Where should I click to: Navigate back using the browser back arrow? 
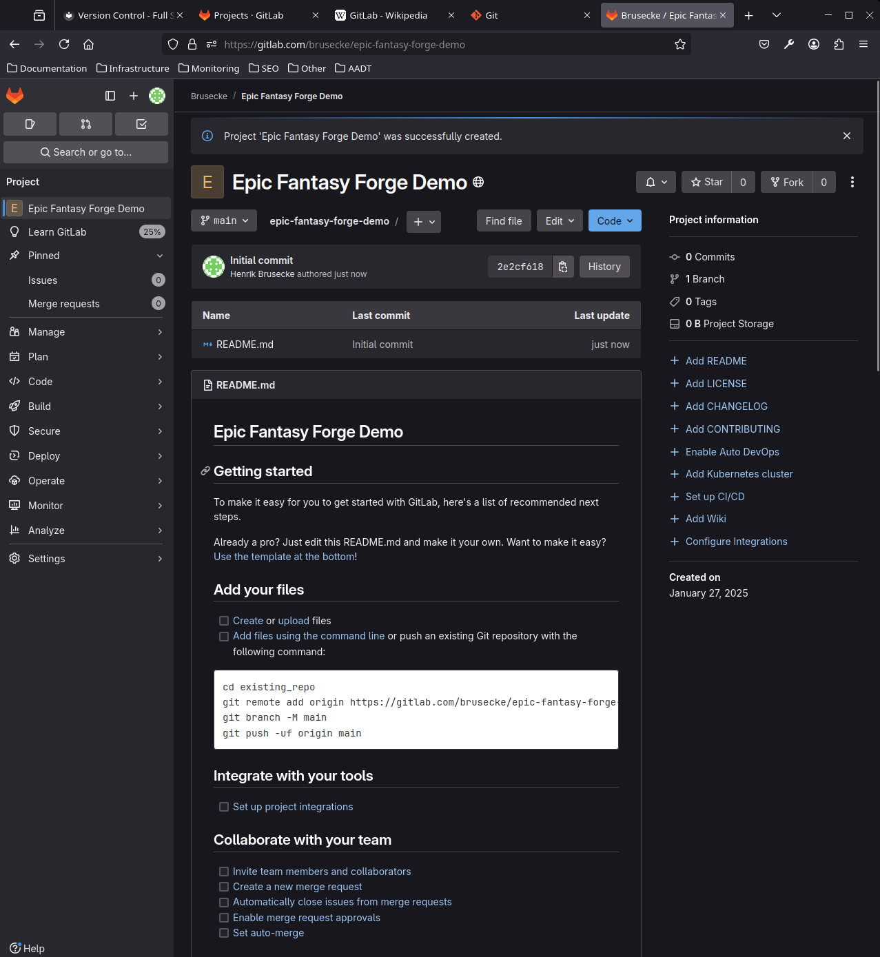click(14, 44)
